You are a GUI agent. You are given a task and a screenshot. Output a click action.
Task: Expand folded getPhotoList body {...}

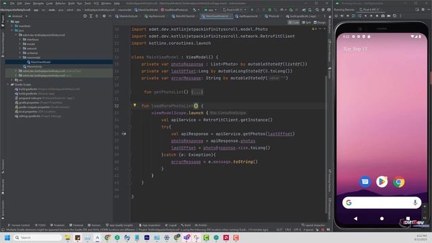(x=197, y=92)
